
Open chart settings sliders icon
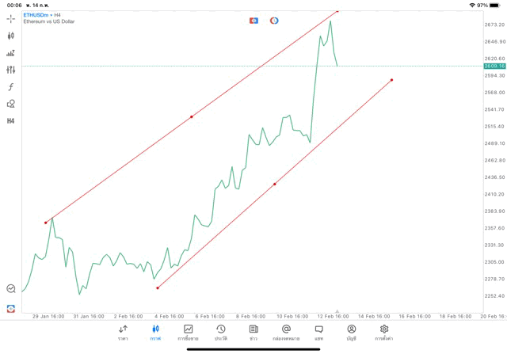(x=10, y=70)
